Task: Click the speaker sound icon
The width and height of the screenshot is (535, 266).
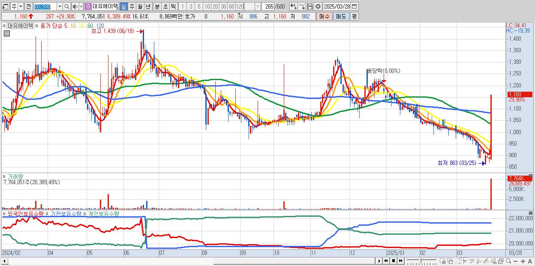Action: coord(75,6)
